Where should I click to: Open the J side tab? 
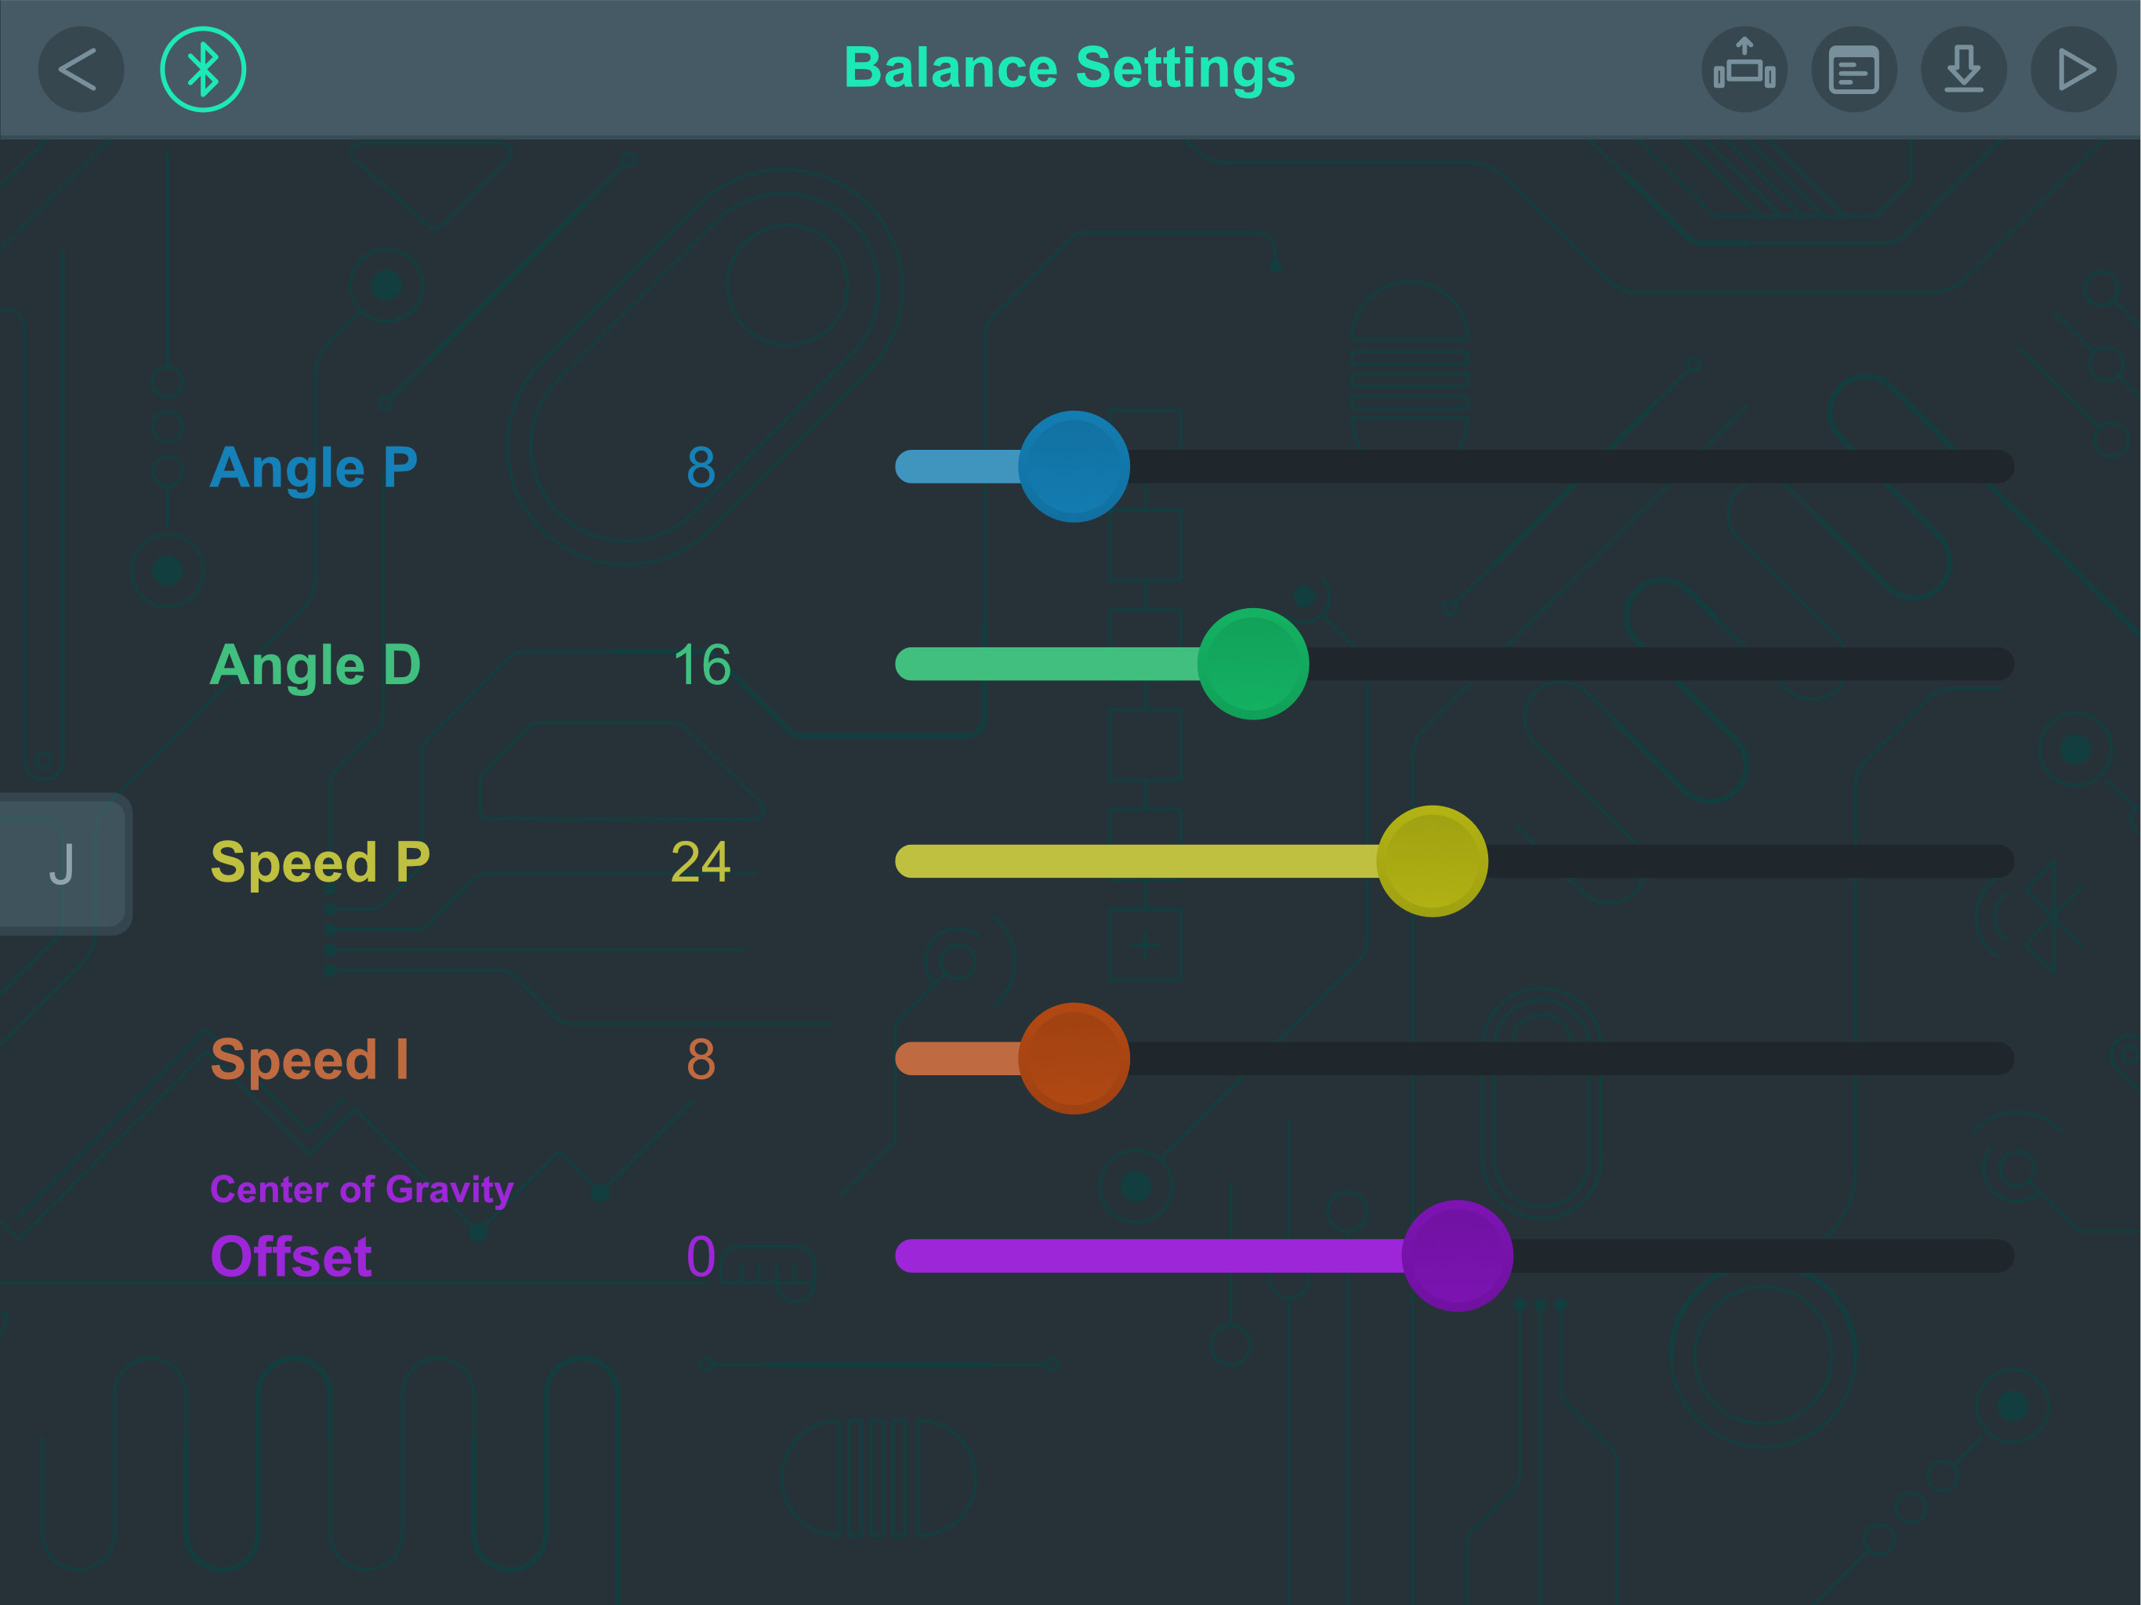(63, 864)
